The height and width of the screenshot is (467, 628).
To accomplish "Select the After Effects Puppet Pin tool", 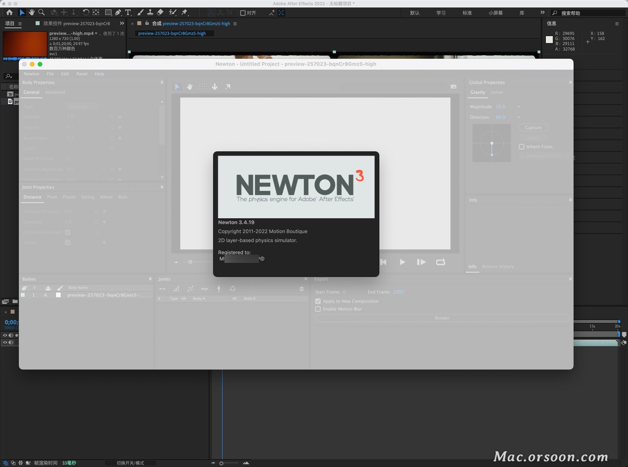I will [185, 13].
